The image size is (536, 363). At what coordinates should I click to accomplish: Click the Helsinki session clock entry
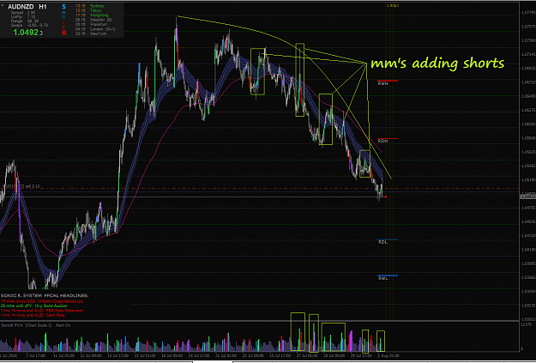(93, 20)
